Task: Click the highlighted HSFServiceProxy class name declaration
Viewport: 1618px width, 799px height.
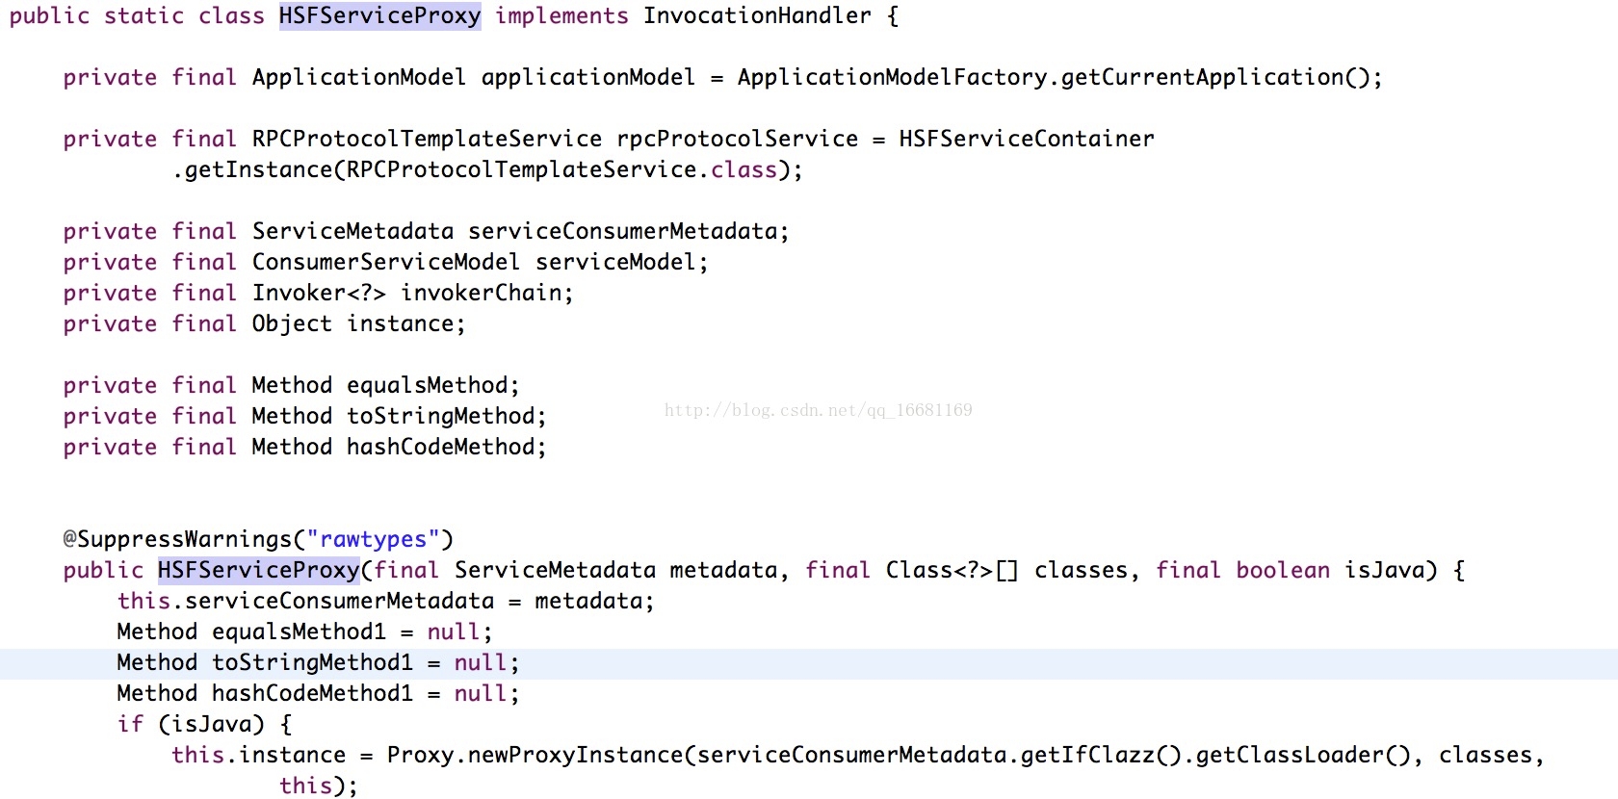Action: pyautogui.click(x=379, y=16)
